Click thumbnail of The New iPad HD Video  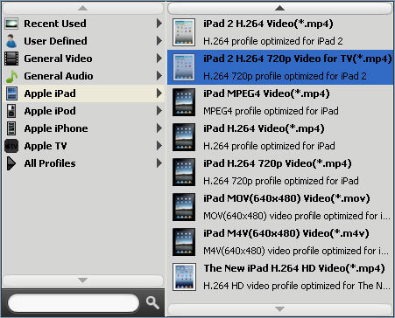tap(184, 277)
